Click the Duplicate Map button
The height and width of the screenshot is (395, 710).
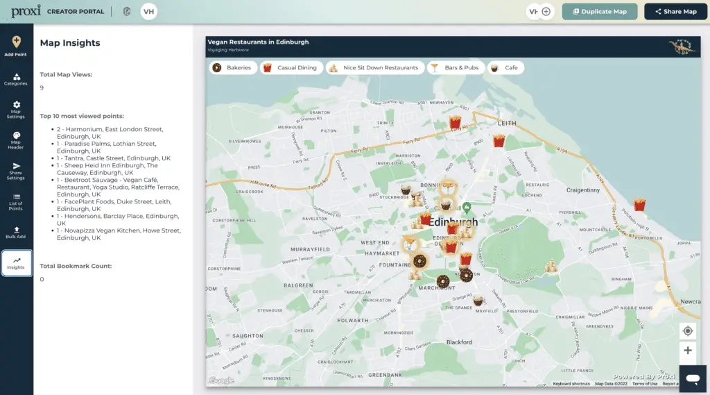pos(600,11)
